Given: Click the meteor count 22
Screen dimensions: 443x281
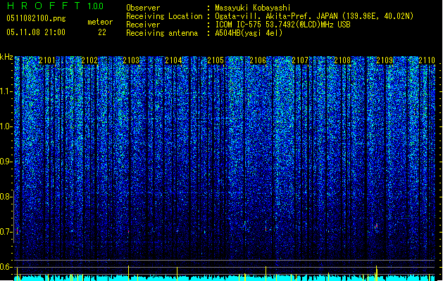Looking at the screenshot, I should 102,32.
